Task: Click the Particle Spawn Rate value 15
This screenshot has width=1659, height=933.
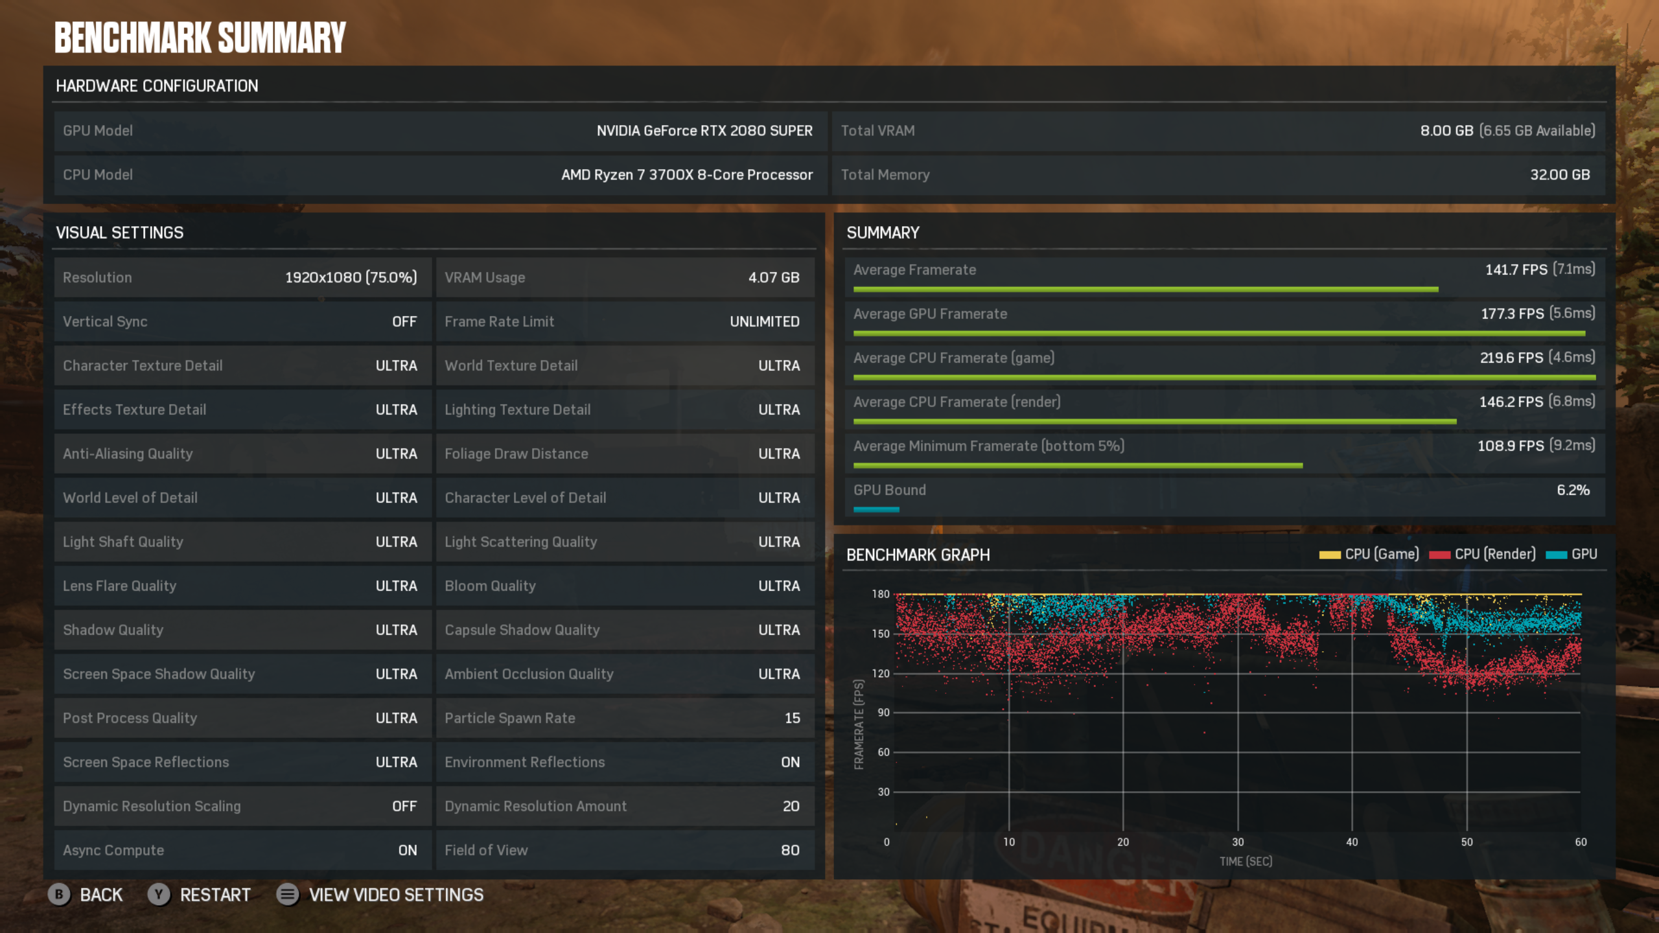Action: tap(792, 718)
